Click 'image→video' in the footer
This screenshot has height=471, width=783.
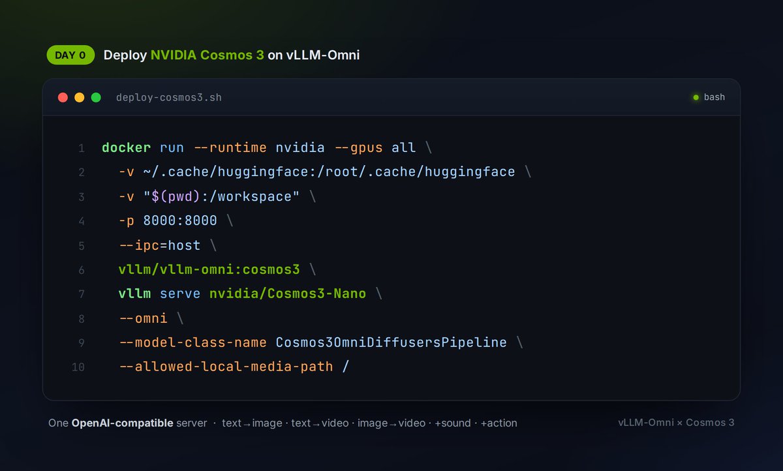391,423
